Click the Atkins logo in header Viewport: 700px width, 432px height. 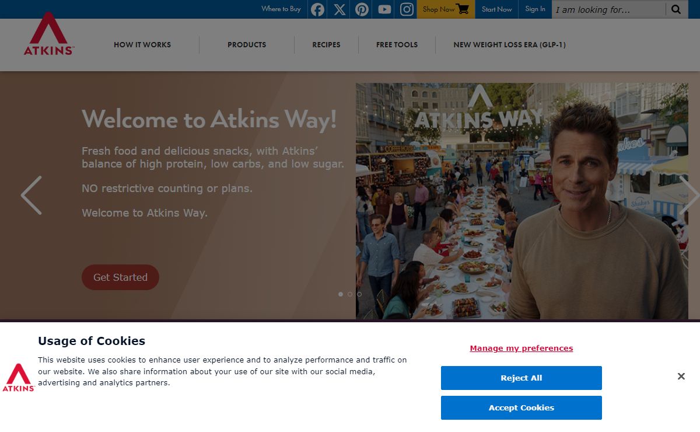tap(49, 34)
